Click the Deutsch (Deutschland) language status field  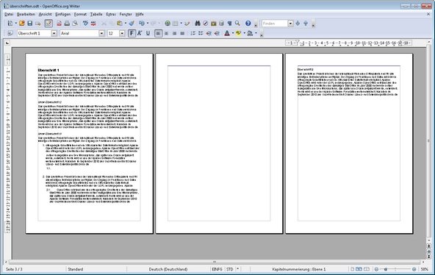point(168,269)
